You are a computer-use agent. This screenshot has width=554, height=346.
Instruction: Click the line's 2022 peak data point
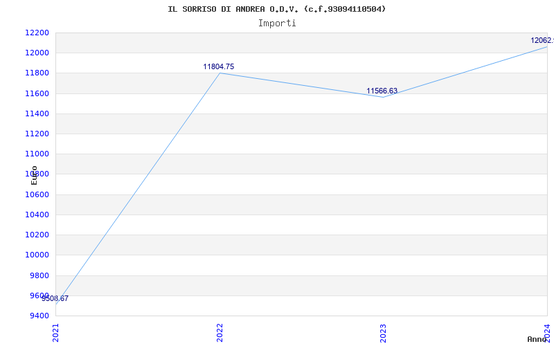[x=220, y=73]
